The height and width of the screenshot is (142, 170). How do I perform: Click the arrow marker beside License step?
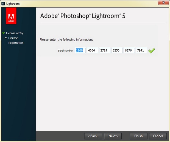(x=6, y=38)
